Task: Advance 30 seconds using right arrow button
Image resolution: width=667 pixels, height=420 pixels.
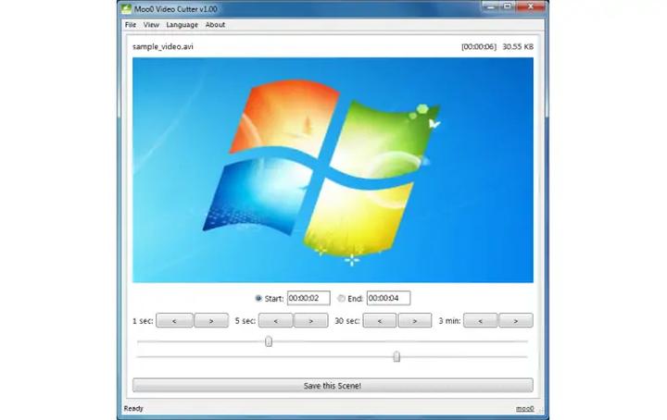Action: 415,321
